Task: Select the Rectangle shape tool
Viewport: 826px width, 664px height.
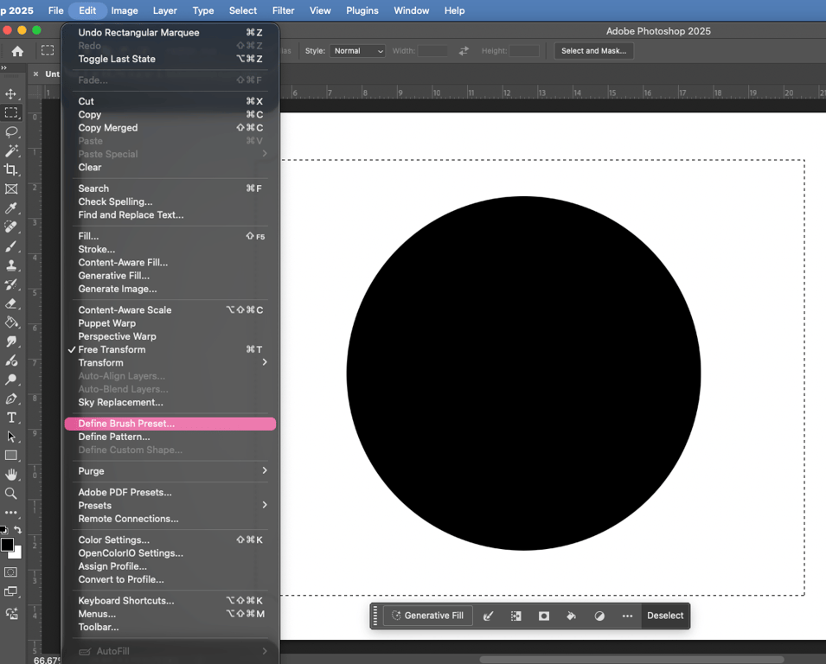Action: pyautogui.click(x=10, y=456)
